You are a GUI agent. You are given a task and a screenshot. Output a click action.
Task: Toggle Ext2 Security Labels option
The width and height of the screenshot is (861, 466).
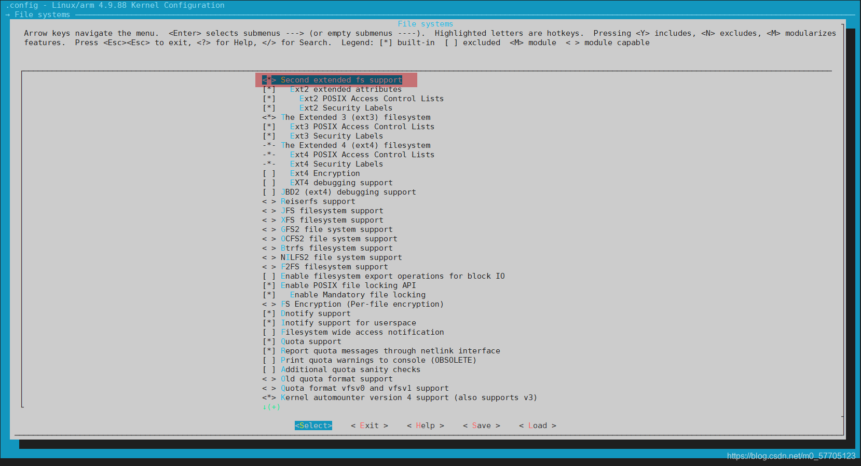click(x=327, y=108)
